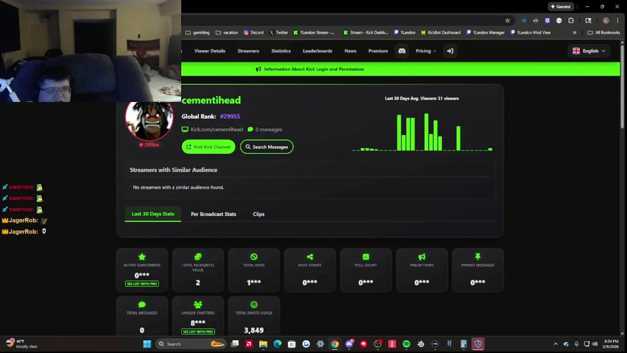The image size is (627, 353).
Task: Click the Host Count share icon
Action: pyautogui.click(x=310, y=257)
